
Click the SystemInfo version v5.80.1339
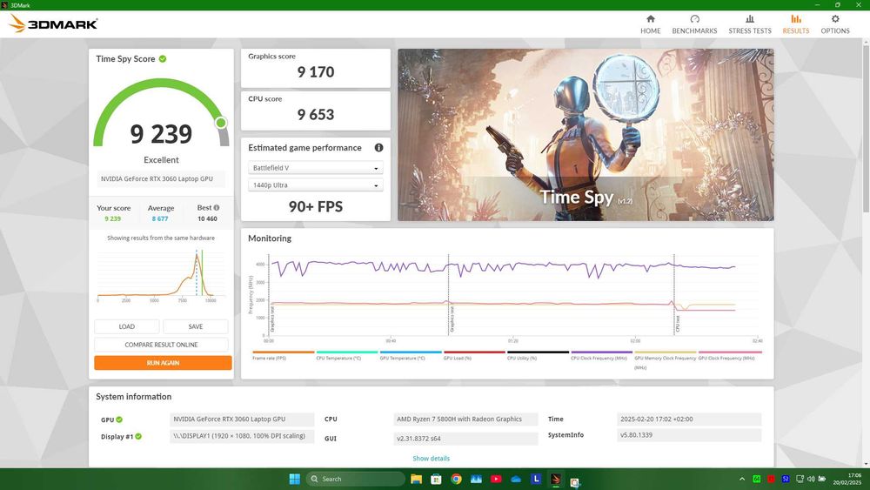(689, 435)
